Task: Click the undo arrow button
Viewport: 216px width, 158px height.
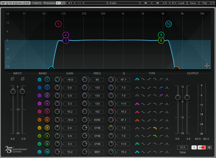Action: point(70,3)
